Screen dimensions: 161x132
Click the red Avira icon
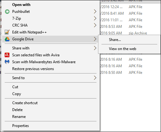tap(7, 55)
